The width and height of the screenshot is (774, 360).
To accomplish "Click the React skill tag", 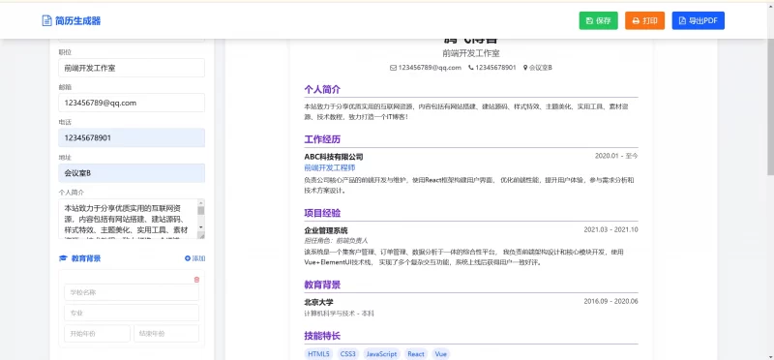I will pos(416,354).
